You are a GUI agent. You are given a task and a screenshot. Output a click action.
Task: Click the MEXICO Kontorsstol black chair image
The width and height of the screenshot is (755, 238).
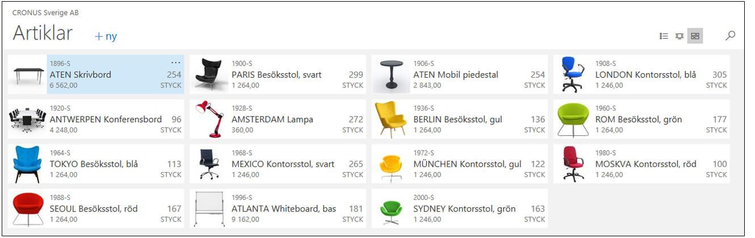coord(209,164)
